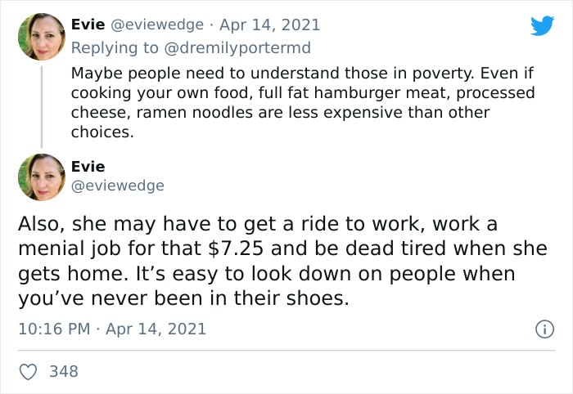Click the 'Replying to' label
The image size is (573, 394).
pyautogui.click(x=115, y=47)
